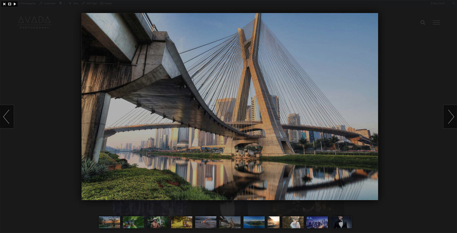Open the hamburger navigation menu
The width and height of the screenshot is (457, 233).
[436, 22]
